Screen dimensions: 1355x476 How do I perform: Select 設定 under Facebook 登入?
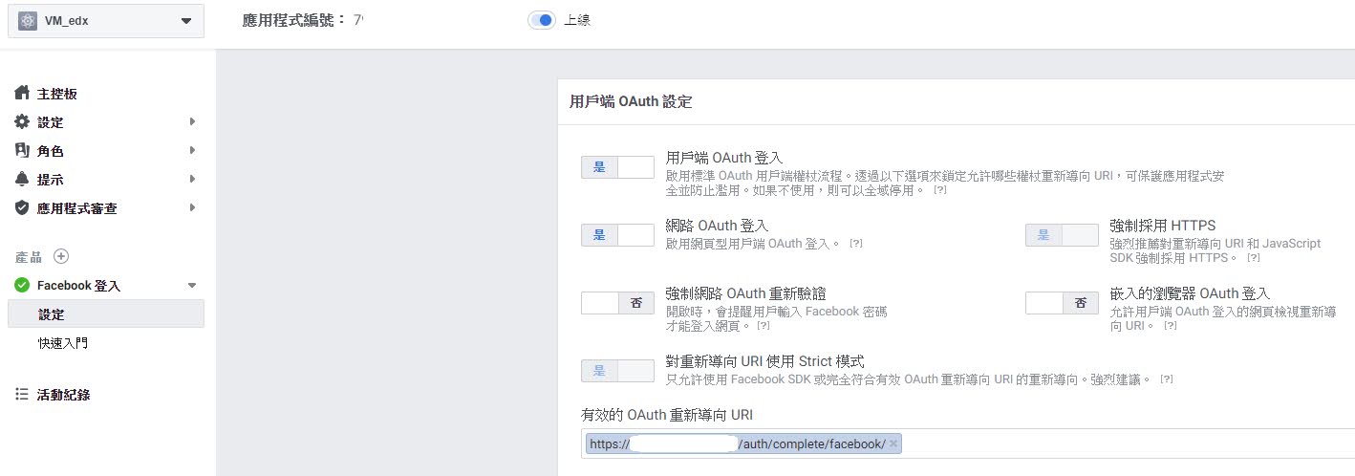tap(106, 314)
